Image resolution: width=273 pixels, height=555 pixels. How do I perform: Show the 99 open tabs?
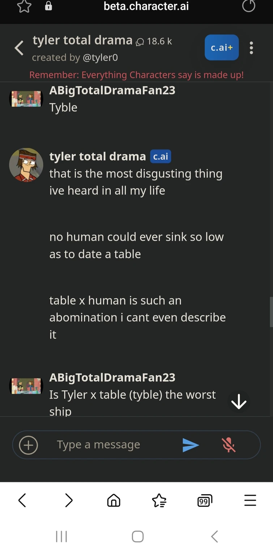(x=205, y=501)
